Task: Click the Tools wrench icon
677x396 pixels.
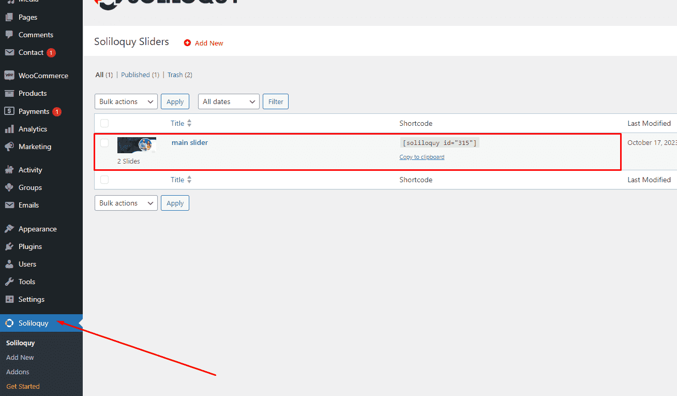Action: 9,282
